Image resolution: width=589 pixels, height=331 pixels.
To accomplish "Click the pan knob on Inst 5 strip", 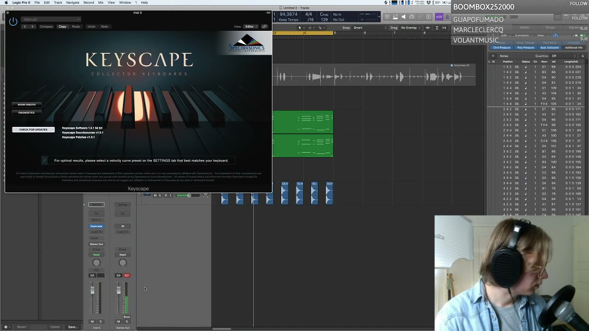I will (x=96, y=263).
